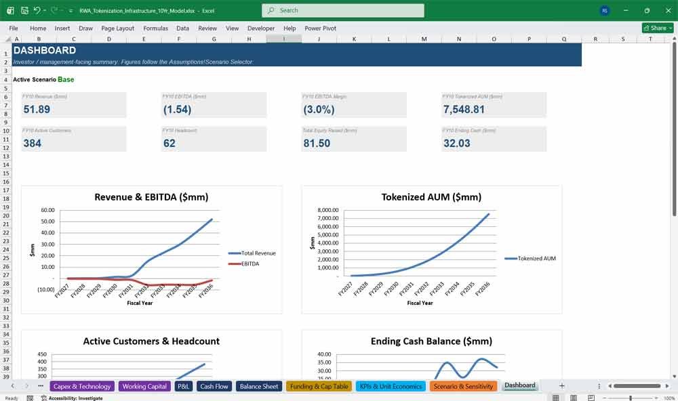Click the sheet list ellipsis button
The image size is (678, 401).
tap(41, 386)
